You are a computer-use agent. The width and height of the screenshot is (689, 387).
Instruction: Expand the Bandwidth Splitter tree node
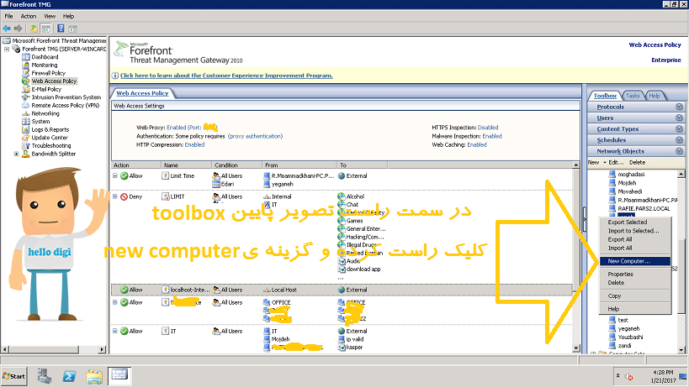tap(16, 154)
